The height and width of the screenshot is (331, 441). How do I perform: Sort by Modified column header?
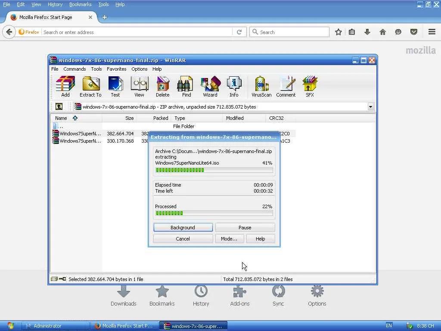pos(244,118)
